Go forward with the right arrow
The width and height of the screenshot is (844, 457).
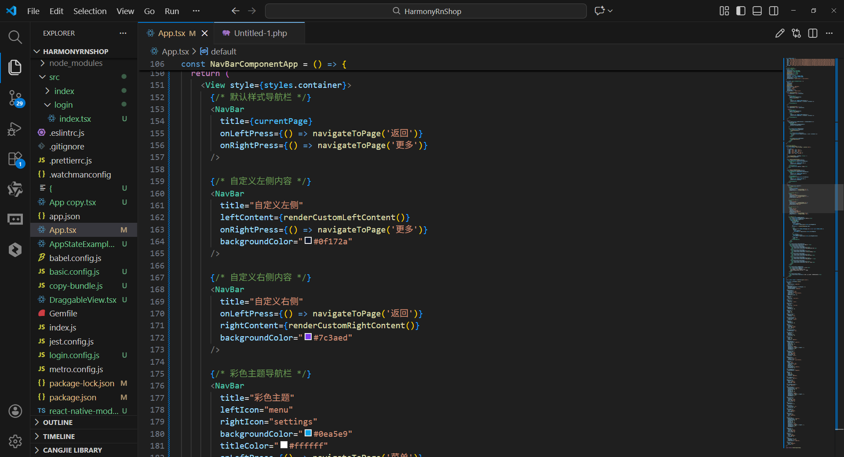(252, 11)
